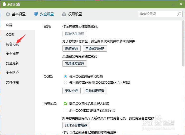Focus the 搜索设置项 search field

coord(160,14)
